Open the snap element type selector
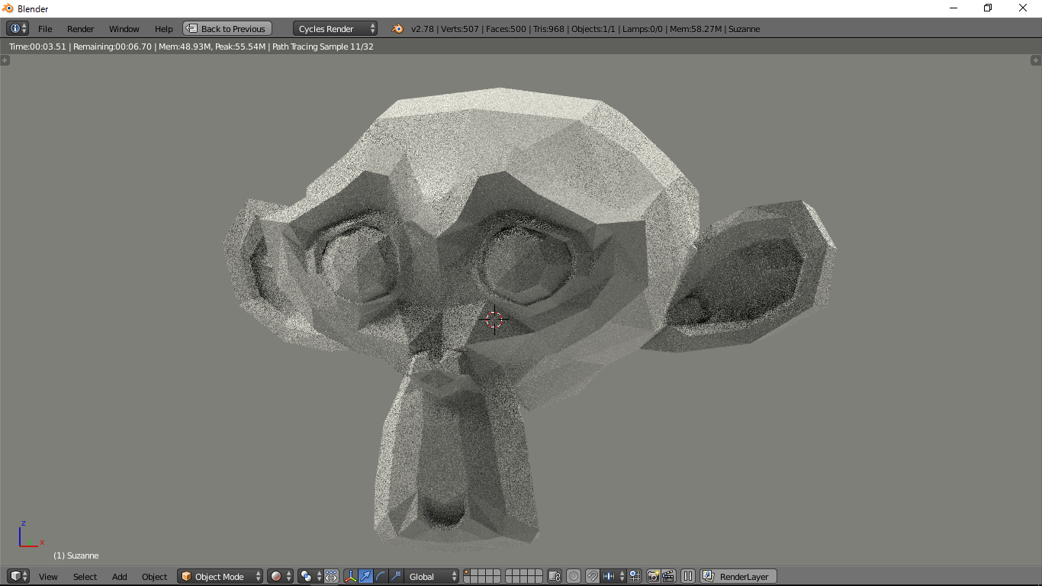 (x=613, y=576)
